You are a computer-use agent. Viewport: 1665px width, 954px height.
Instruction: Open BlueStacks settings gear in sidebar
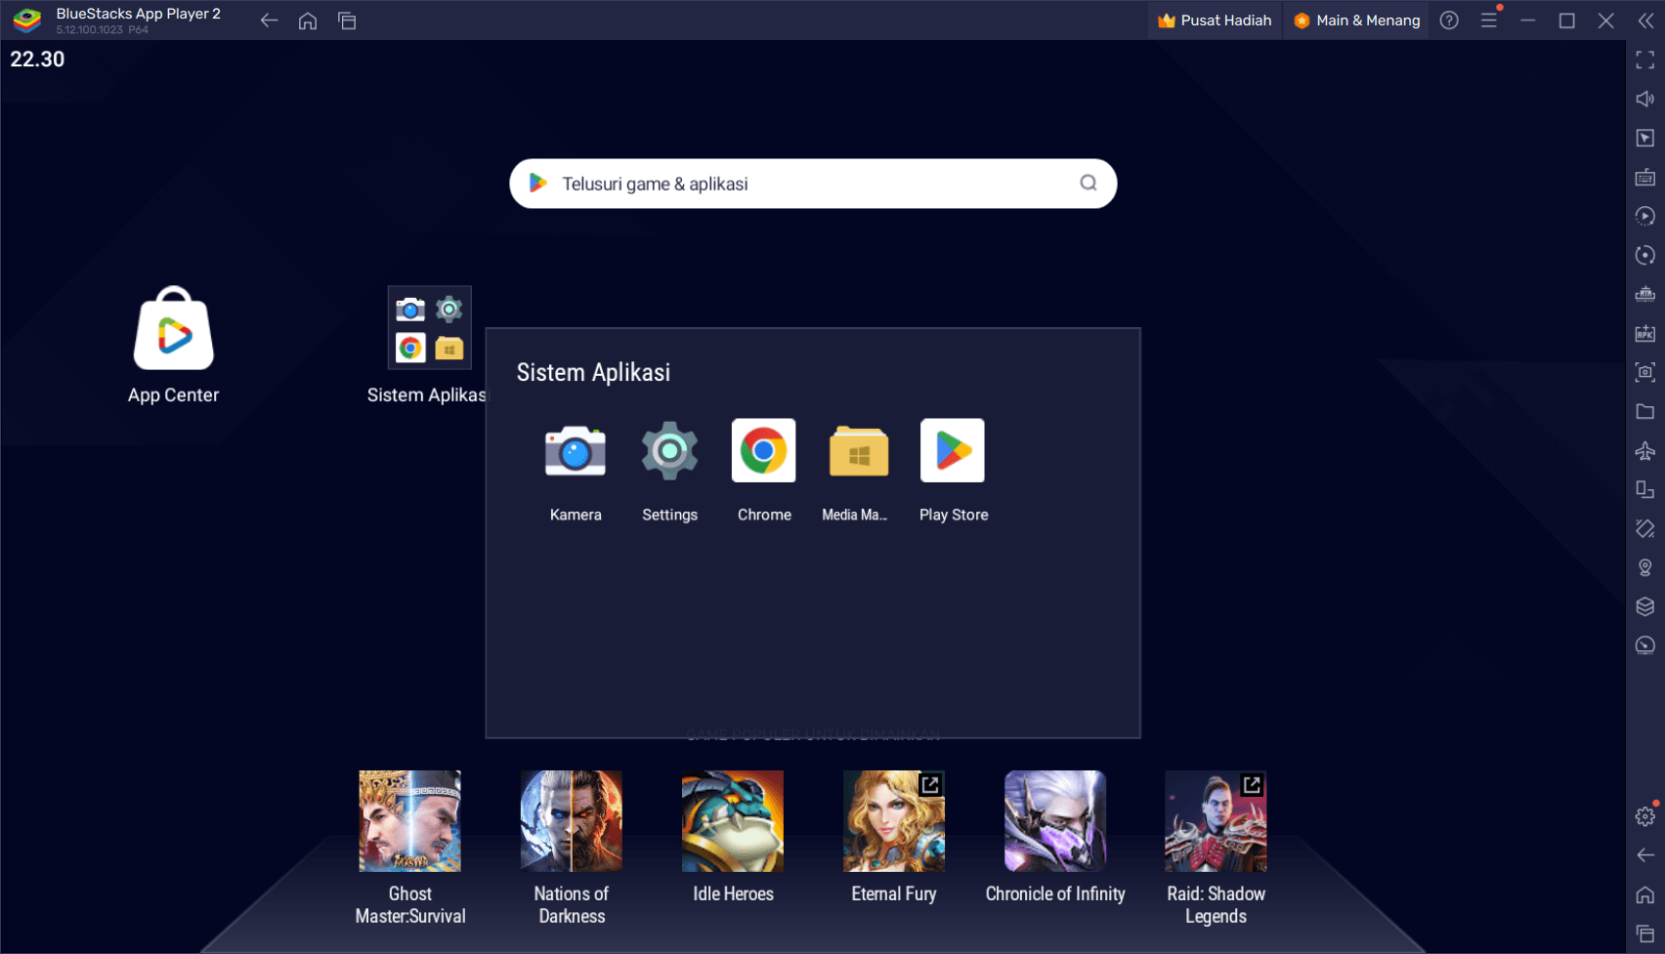(x=1645, y=816)
